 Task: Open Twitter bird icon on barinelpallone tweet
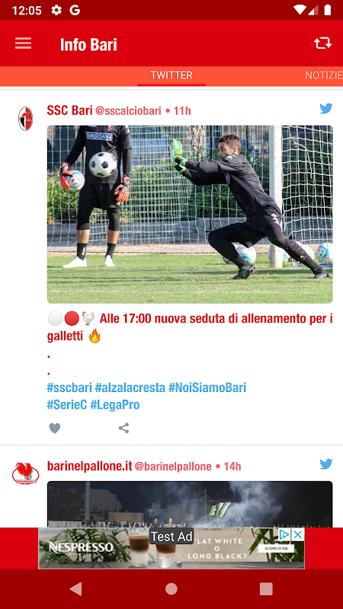point(326,464)
